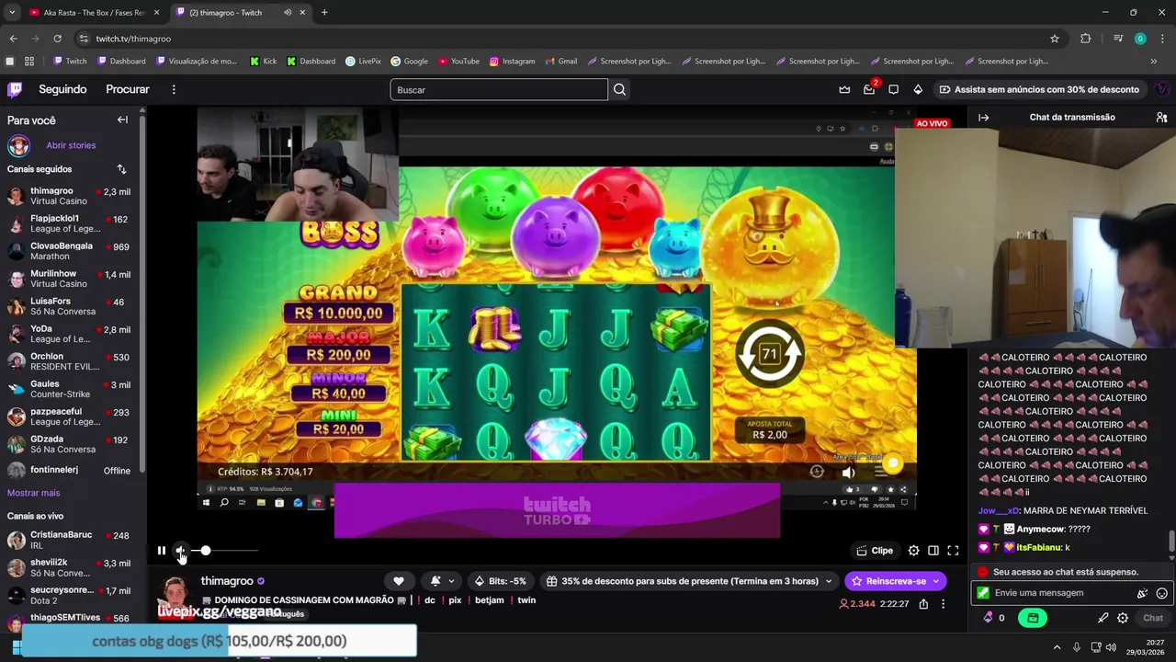
Task: Click the Clipe button
Action: pyautogui.click(x=875, y=551)
